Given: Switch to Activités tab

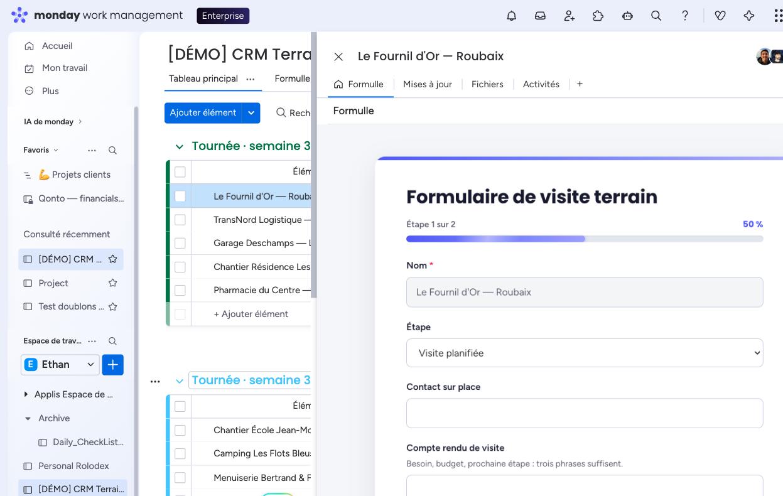Looking at the screenshot, I should tap(541, 84).
